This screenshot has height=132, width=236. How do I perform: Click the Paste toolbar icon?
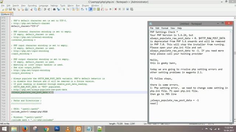[x=39, y=9]
